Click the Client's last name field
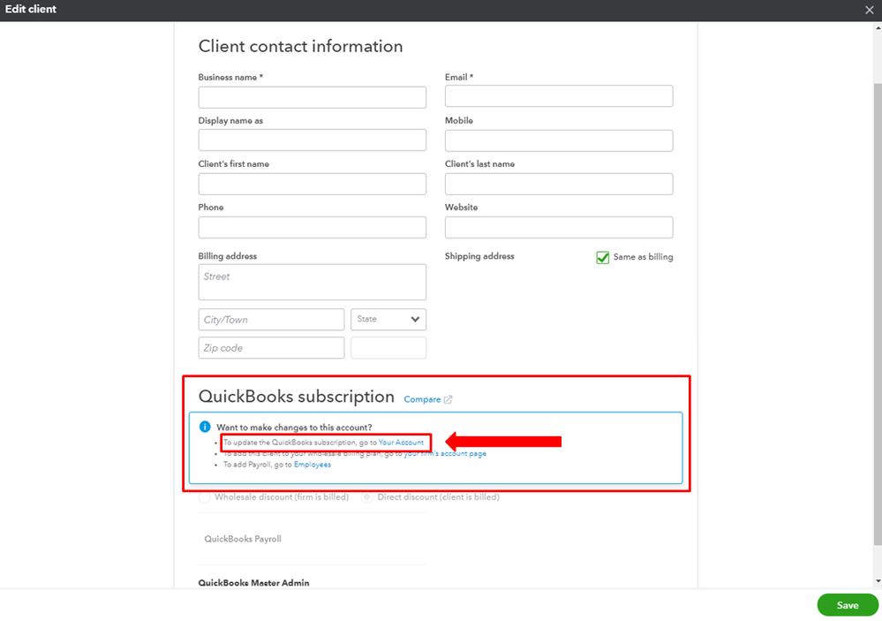The image size is (882, 621). click(559, 184)
